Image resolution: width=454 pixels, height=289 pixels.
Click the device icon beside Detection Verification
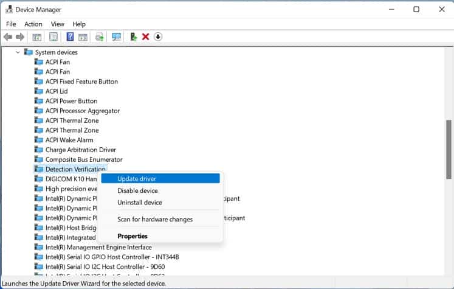pos(38,169)
